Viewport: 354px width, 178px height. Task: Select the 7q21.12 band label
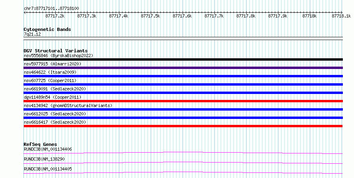[x=32, y=34]
